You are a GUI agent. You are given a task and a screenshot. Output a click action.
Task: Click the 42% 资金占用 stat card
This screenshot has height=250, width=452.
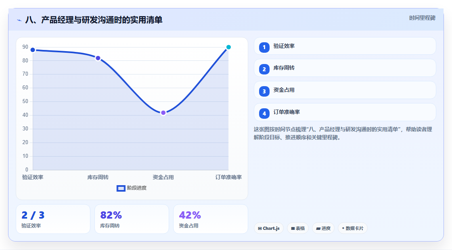point(211,219)
